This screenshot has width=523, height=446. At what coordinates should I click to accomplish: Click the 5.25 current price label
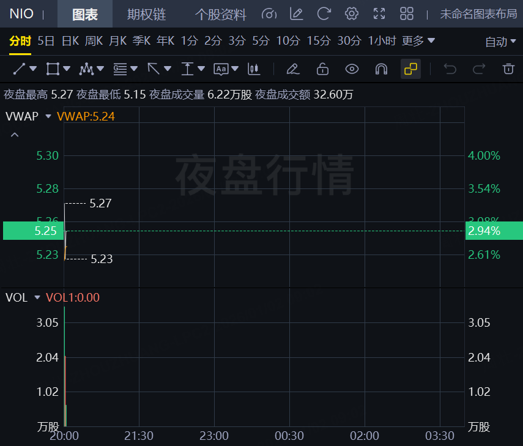(x=32, y=231)
